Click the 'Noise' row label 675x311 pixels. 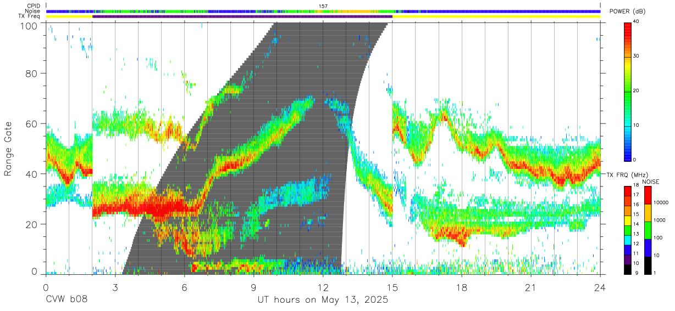coord(33,11)
